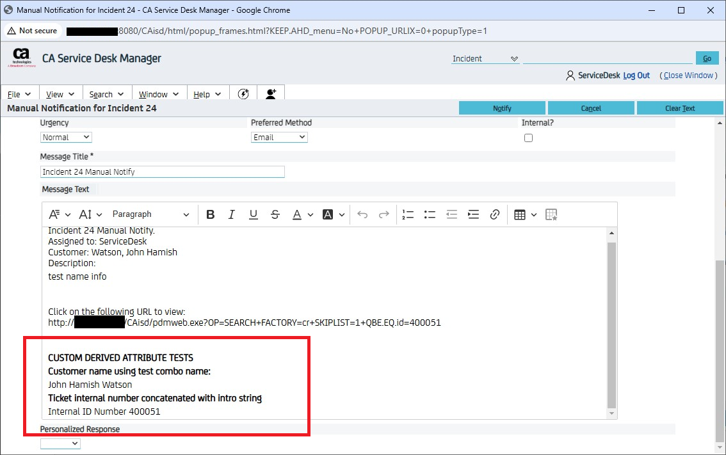Decrease indent of the paragraph
This screenshot has height=455, width=726.
point(451,214)
